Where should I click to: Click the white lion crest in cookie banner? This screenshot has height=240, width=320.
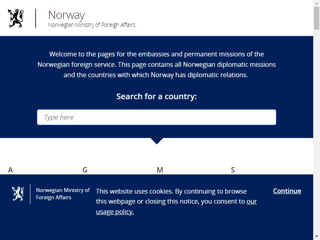(x=18, y=194)
